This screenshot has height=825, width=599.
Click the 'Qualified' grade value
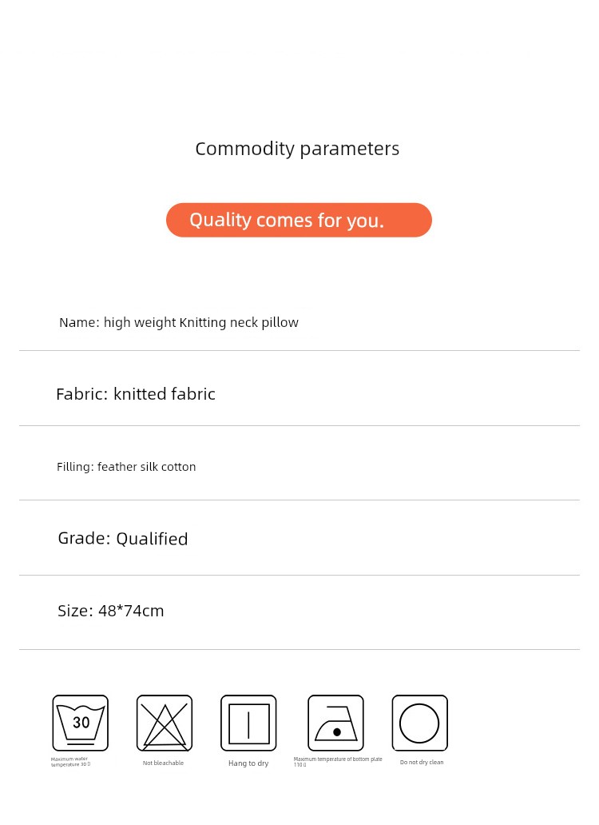click(x=152, y=539)
